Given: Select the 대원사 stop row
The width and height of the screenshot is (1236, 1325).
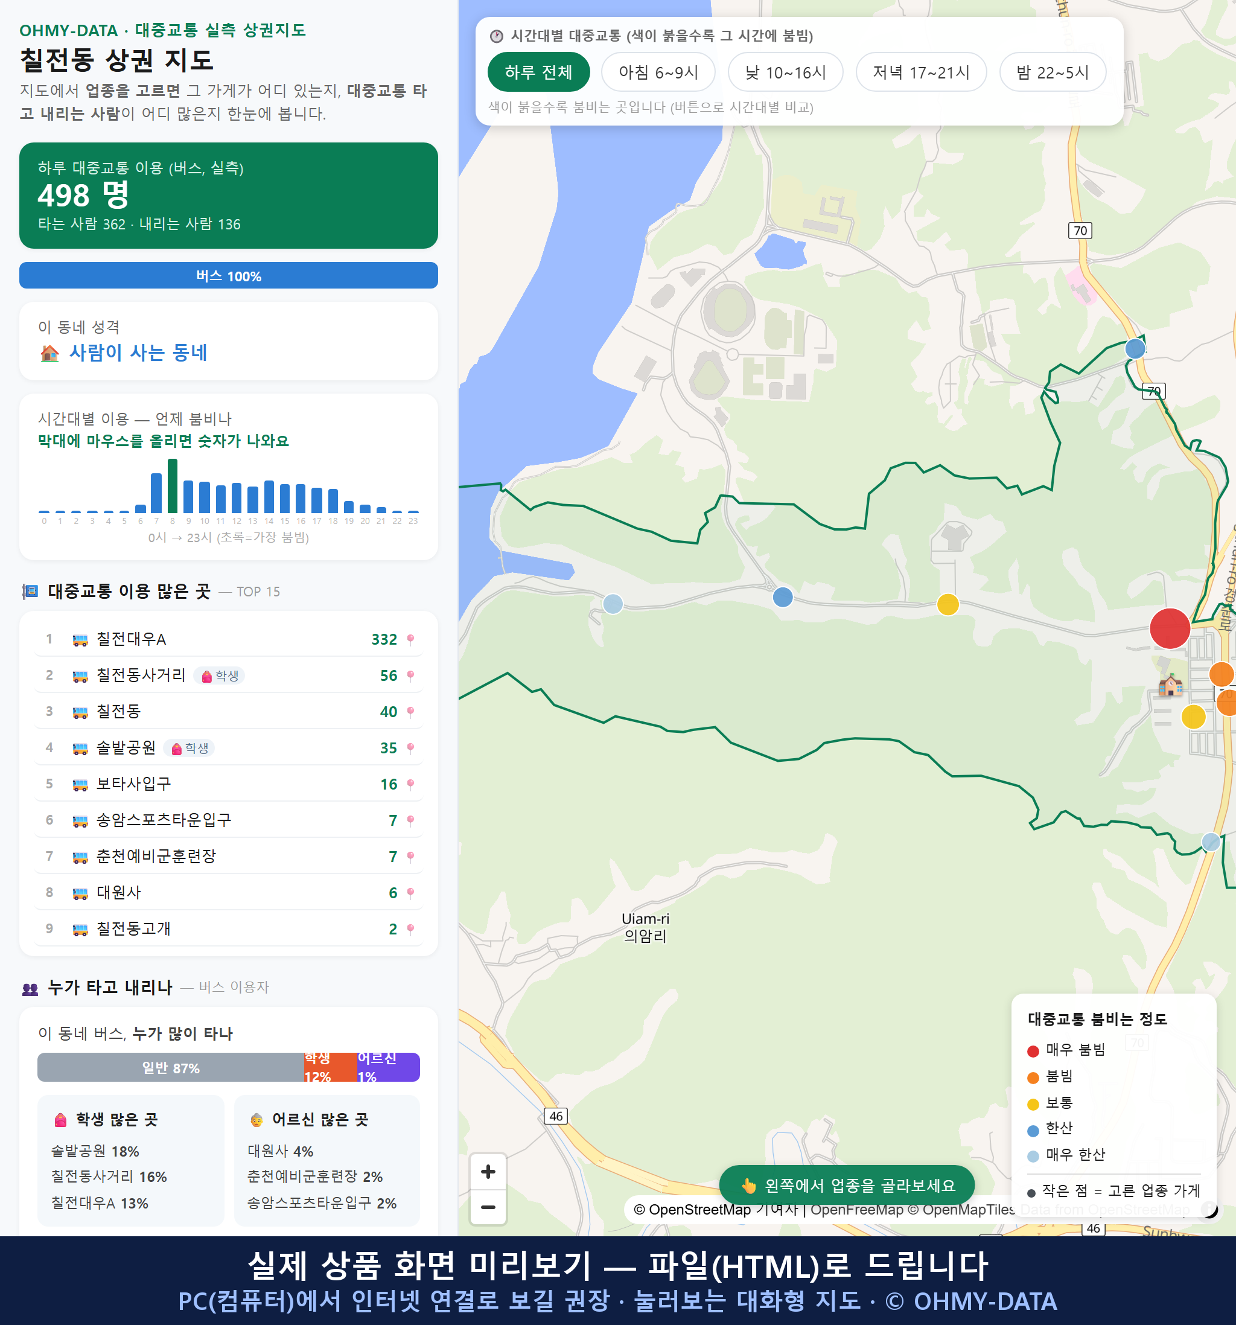Looking at the screenshot, I should [x=229, y=892].
